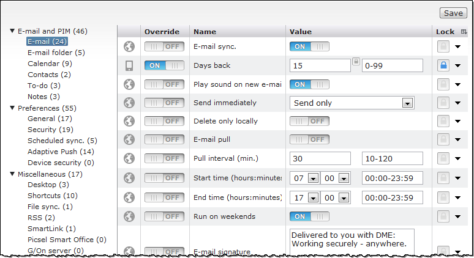Disable the Days back override switch

[x=164, y=65]
